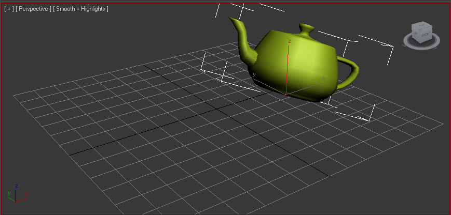The width and height of the screenshot is (451, 215).
Task: Open the [+] viewport general menu
Action: [x=9, y=9]
